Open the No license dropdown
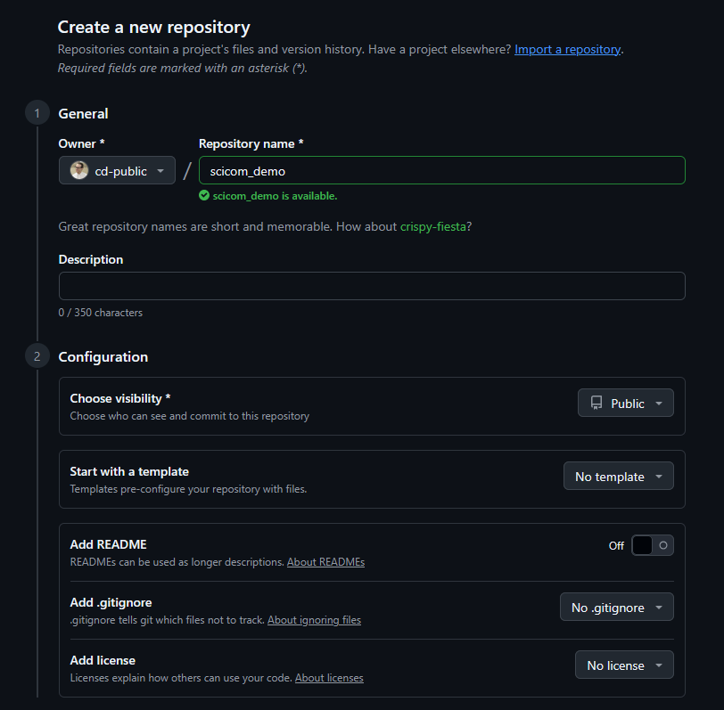This screenshot has width=724, height=710. click(x=623, y=665)
